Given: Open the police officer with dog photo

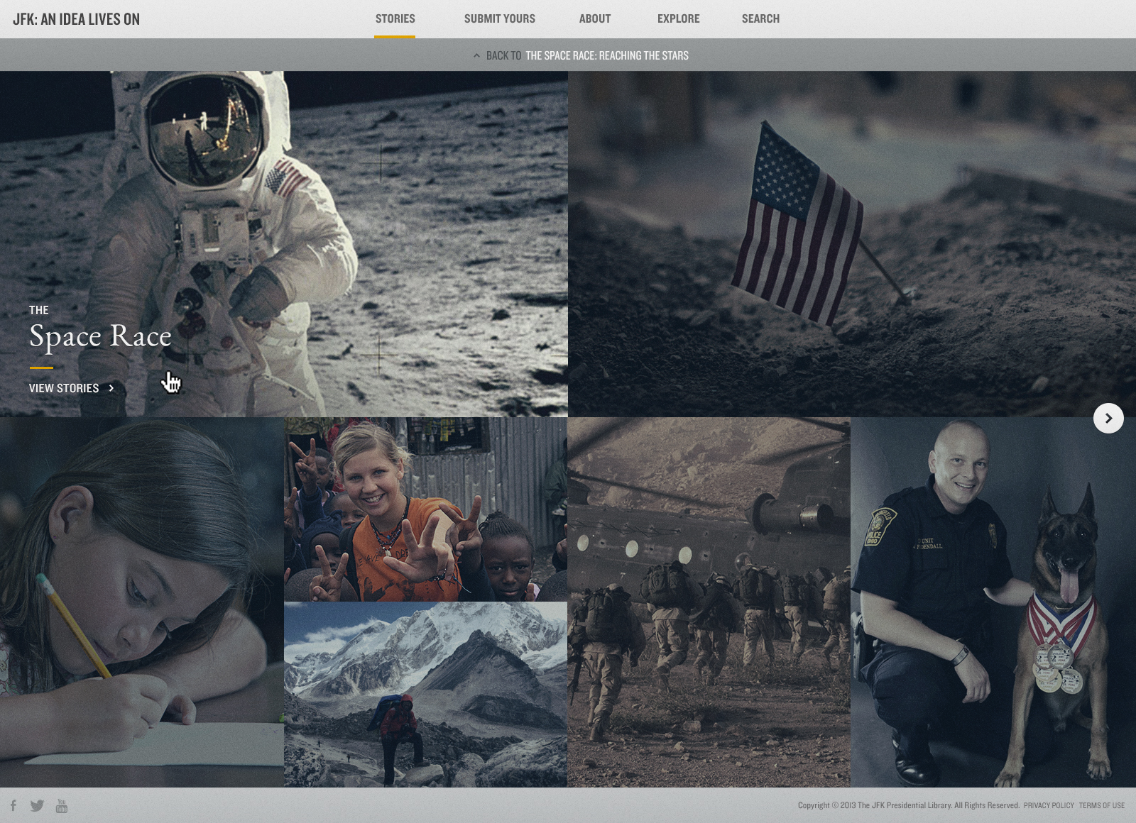Looking at the screenshot, I should tap(993, 602).
